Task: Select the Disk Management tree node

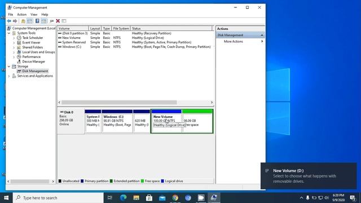Action: (35, 71)
